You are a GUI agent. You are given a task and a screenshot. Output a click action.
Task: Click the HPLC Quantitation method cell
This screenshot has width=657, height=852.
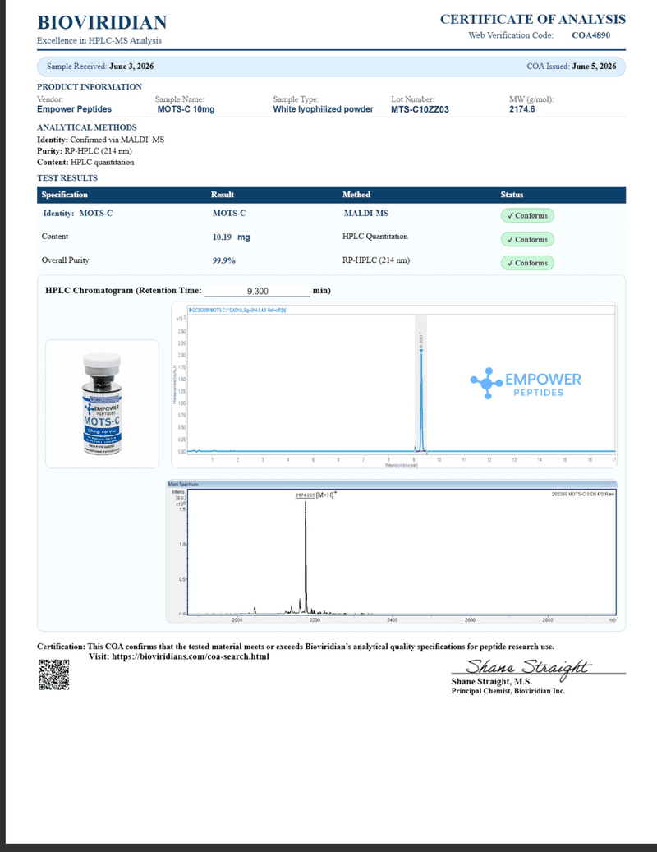tap(374, 237)
